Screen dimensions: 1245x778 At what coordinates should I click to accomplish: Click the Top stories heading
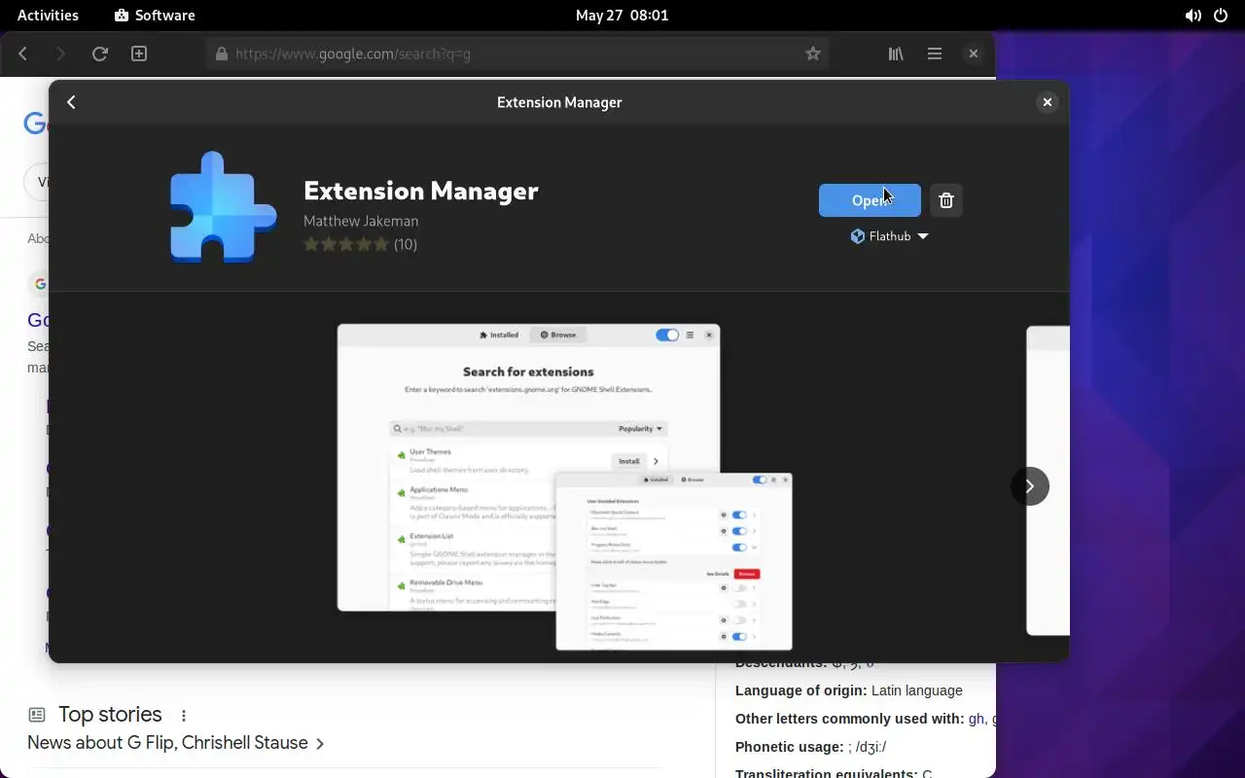coord(110,714)
